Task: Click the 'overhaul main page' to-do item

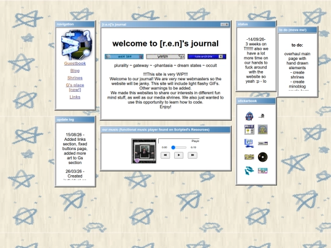Action: [x=297, y=61]
